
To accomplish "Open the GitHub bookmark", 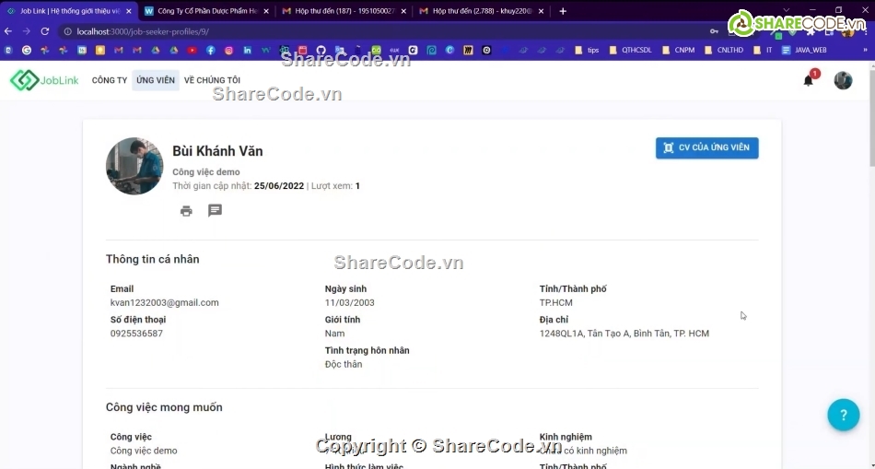I will click(321, 51).
